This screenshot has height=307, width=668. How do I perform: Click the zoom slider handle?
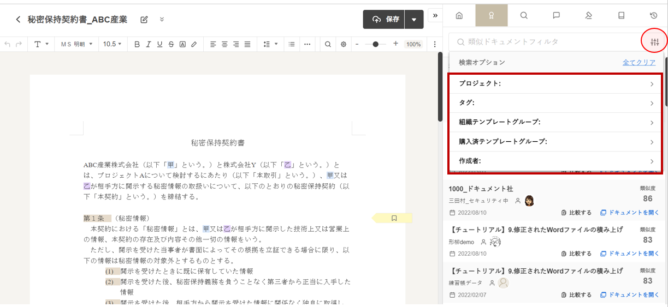point(376,44)
